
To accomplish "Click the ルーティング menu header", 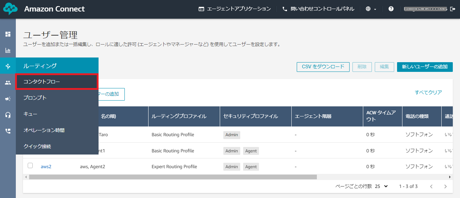I will tap(57, 66).
